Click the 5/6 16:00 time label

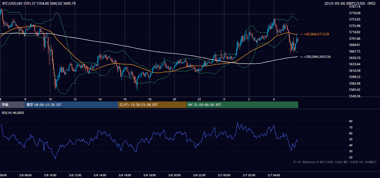click(125, 175)
